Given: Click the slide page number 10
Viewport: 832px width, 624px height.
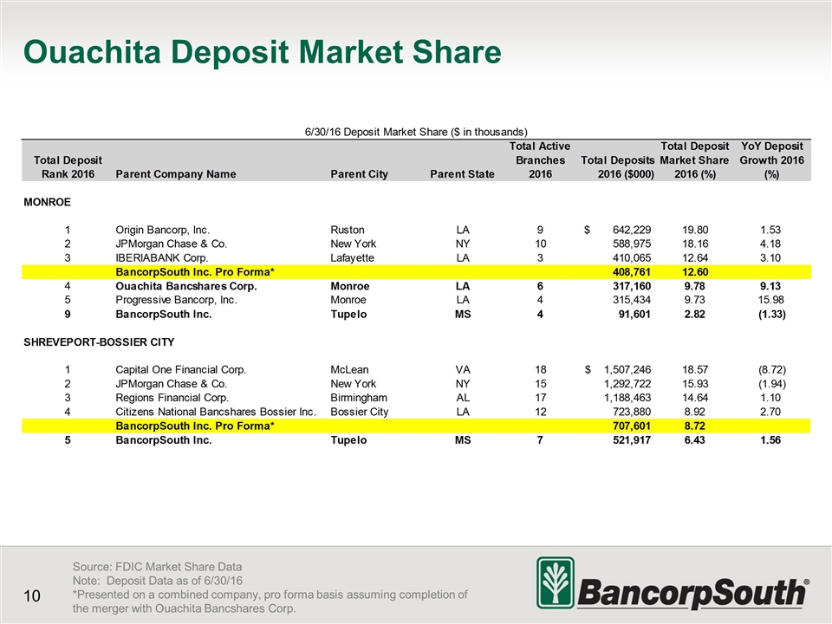Looking at the screenshot, I should tap(32, 596).
